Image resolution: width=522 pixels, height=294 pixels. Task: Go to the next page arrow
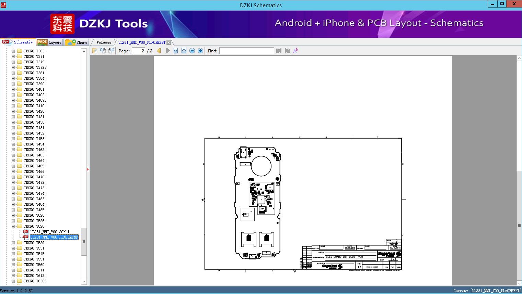pyautogui.click(x=167, y=51)
